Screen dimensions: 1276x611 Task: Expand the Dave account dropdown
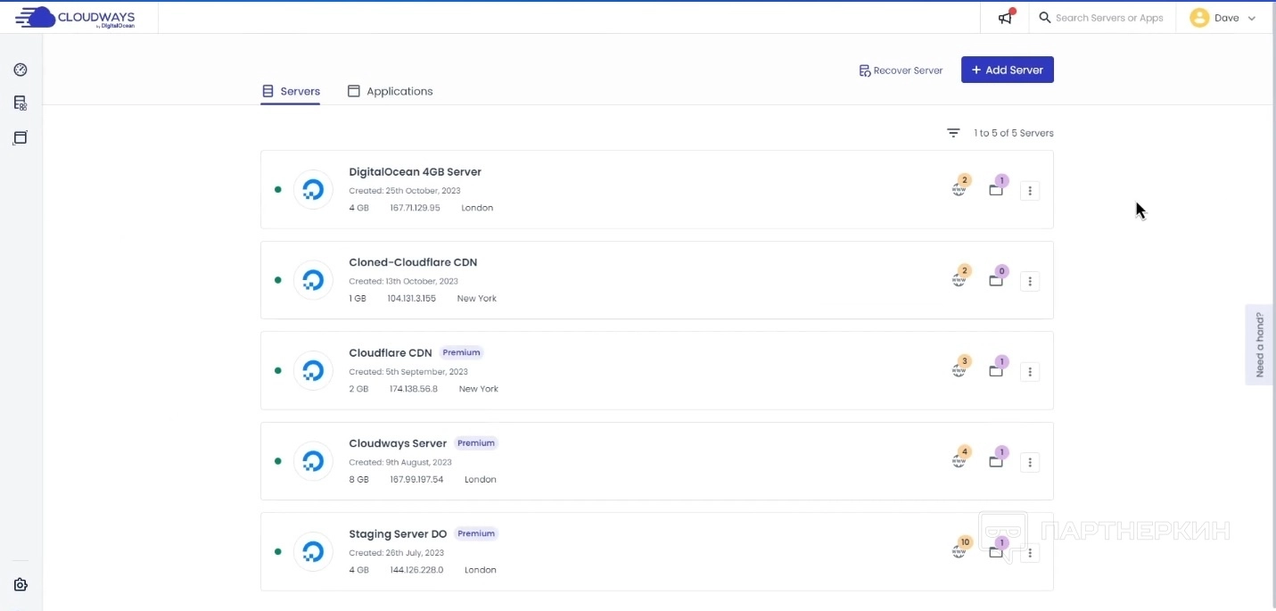click(1222, 18)
